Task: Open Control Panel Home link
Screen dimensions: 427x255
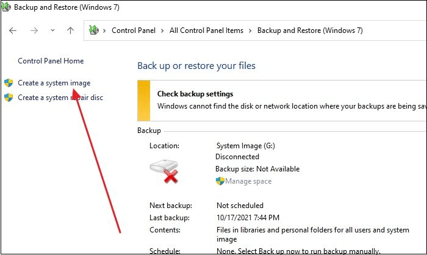Action: point(51,61)
